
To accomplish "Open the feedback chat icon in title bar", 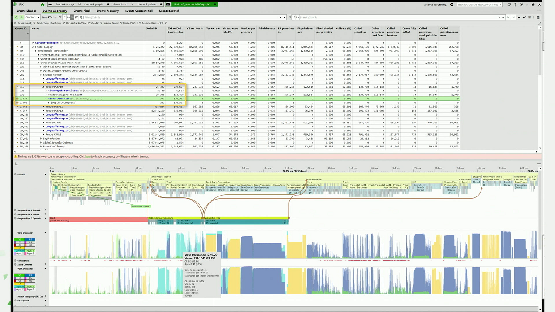I will pyautogui.click(x=509, y=4).
